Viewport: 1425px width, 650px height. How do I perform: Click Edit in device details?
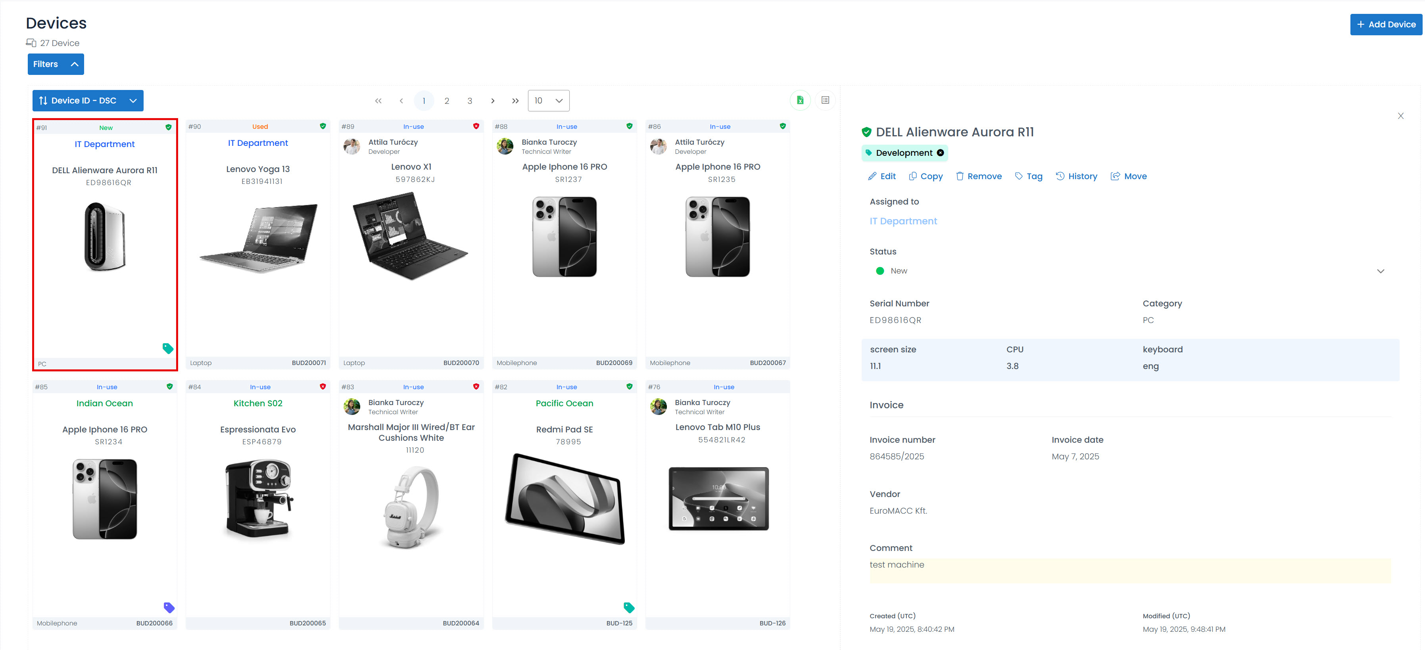[x=882, y=176]
